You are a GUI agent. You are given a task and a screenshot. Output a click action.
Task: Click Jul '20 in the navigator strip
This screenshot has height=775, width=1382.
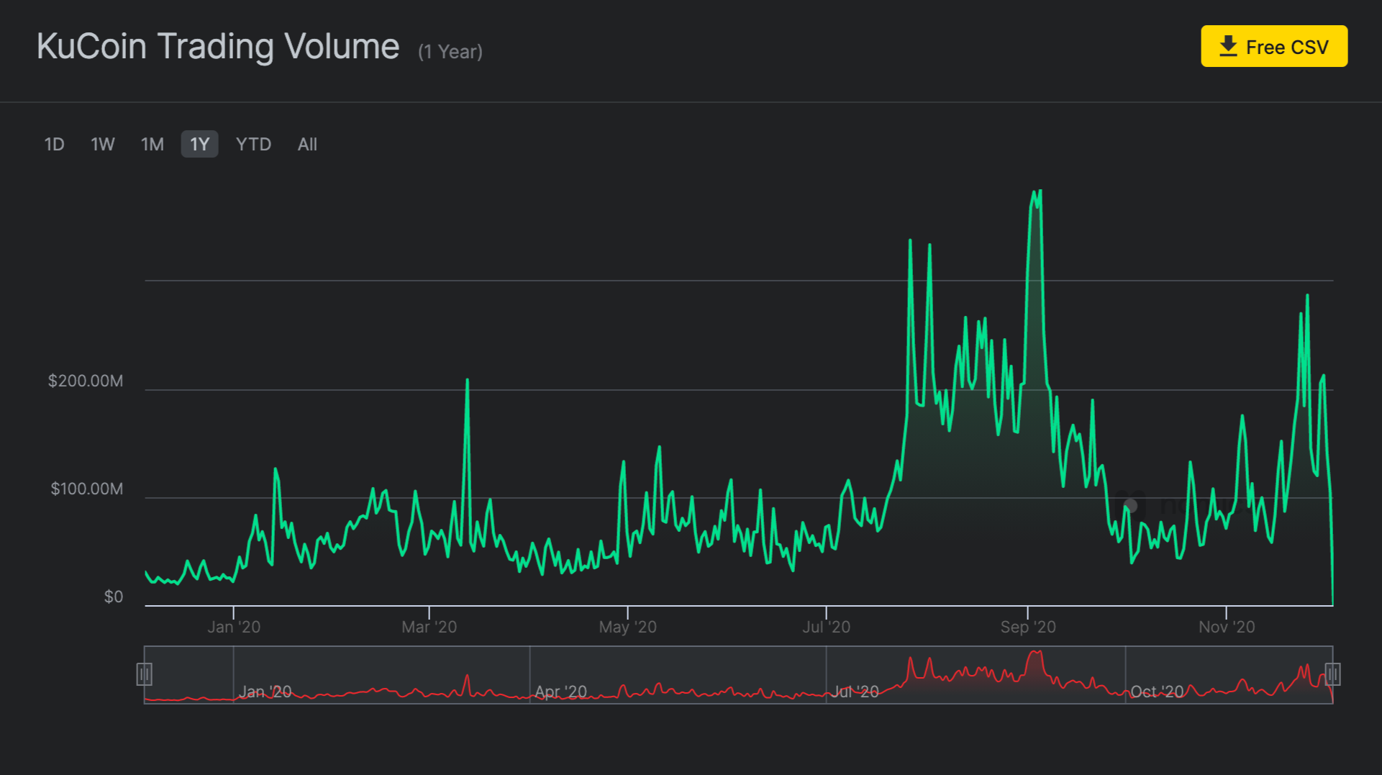(x=855, y=692)
